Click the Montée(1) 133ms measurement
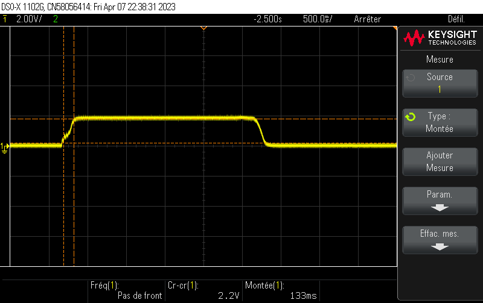Screen dimensions: 483x303 click(x=281, y=290)
